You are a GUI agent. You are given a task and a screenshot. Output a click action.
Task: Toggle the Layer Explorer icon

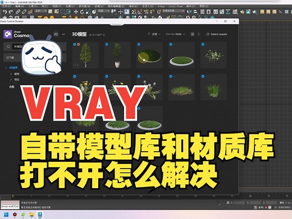pyautogui.click(x=208, y=12)
